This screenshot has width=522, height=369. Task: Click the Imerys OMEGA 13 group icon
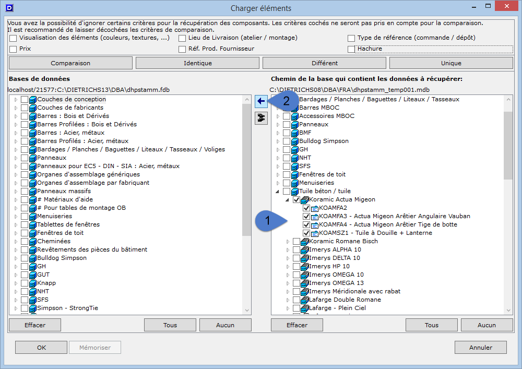point(305,283)
